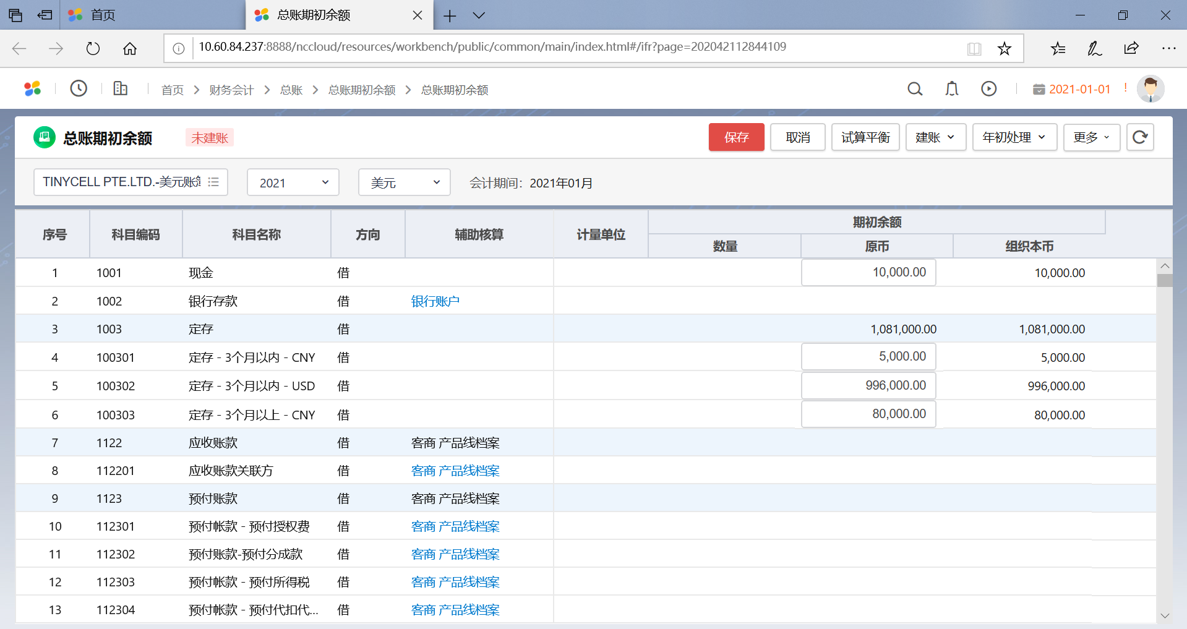Screen dimensions: 1187x629
Task: Click the organization building icon
Action: pyautogui.click(x=121, y=89)
